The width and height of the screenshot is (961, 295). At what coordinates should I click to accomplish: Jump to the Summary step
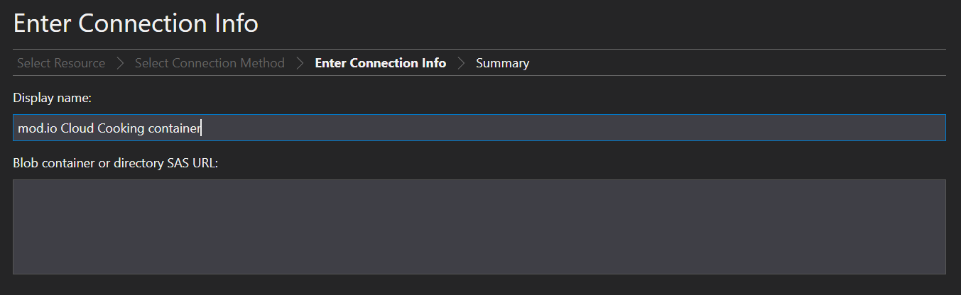coord(502,63)
